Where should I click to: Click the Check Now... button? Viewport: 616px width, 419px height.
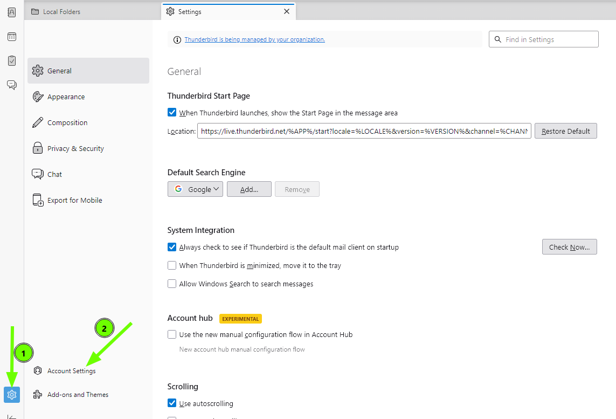(x=569, y=247)
